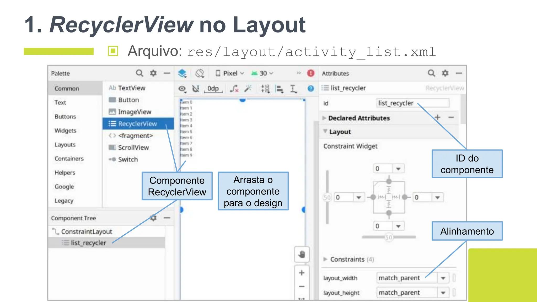Pick the ScrollView palette item

(x=138, y=148)
